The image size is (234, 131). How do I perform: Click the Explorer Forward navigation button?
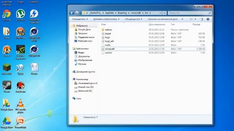click(x=77, y=13)
